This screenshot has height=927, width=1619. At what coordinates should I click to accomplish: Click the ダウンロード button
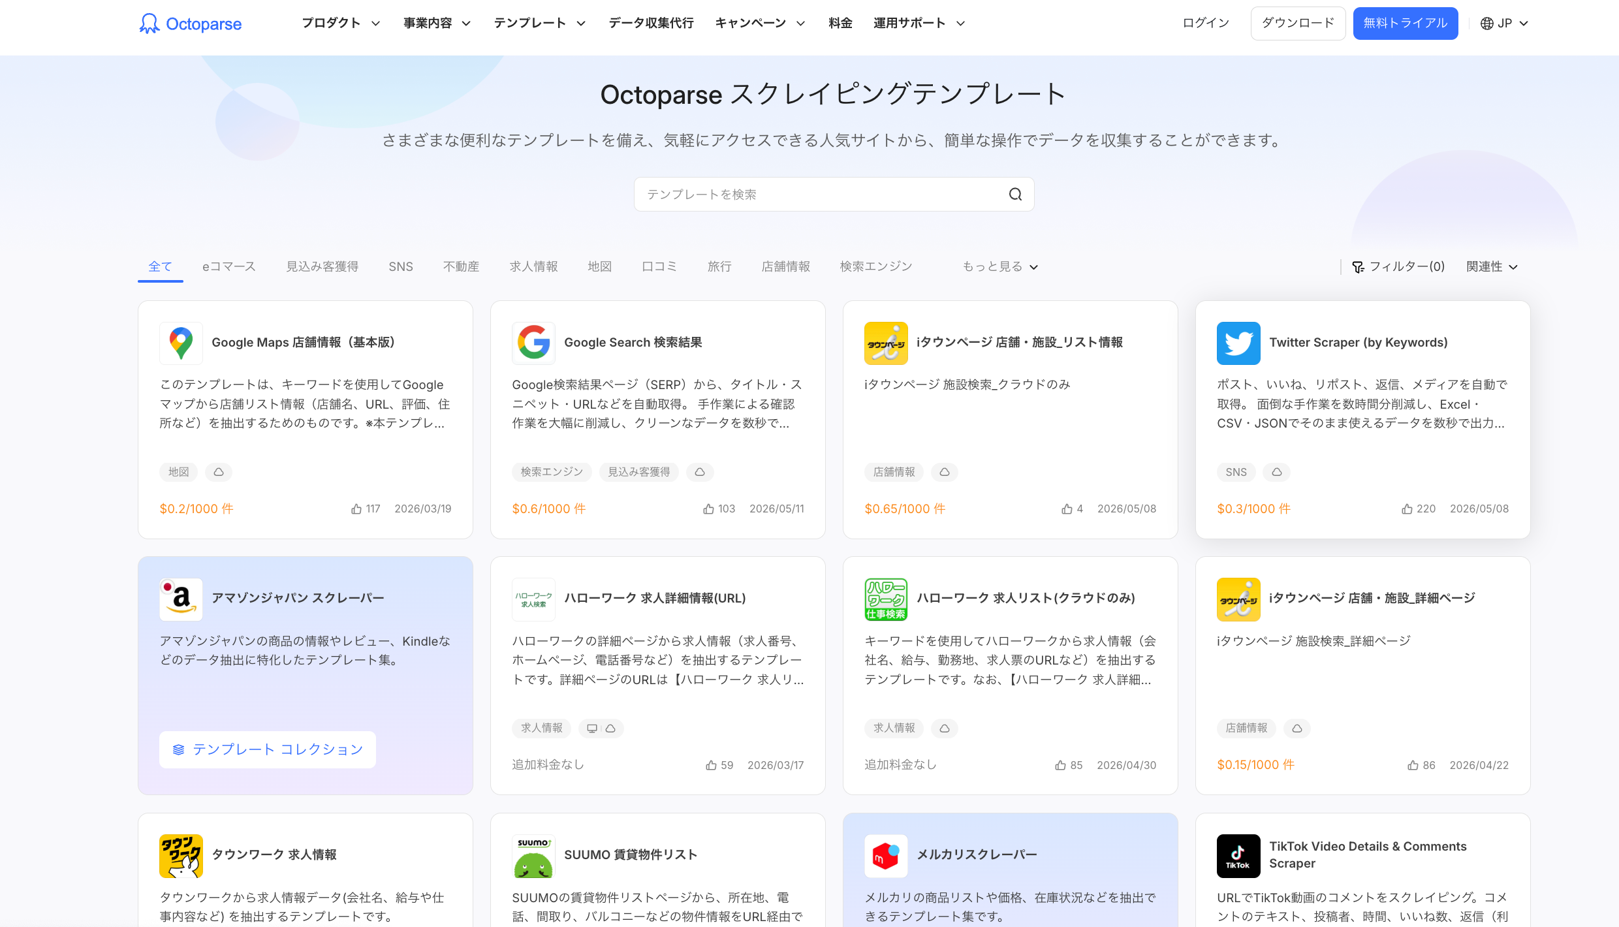(1298, 24)
